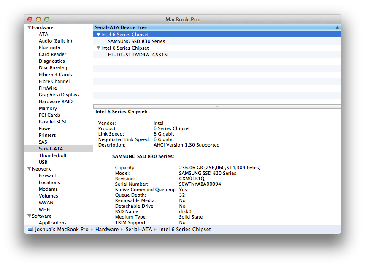This screenshot has height=267, width=365.
Task: Select Hardware RAID entry
Action: tap(56, 101)
